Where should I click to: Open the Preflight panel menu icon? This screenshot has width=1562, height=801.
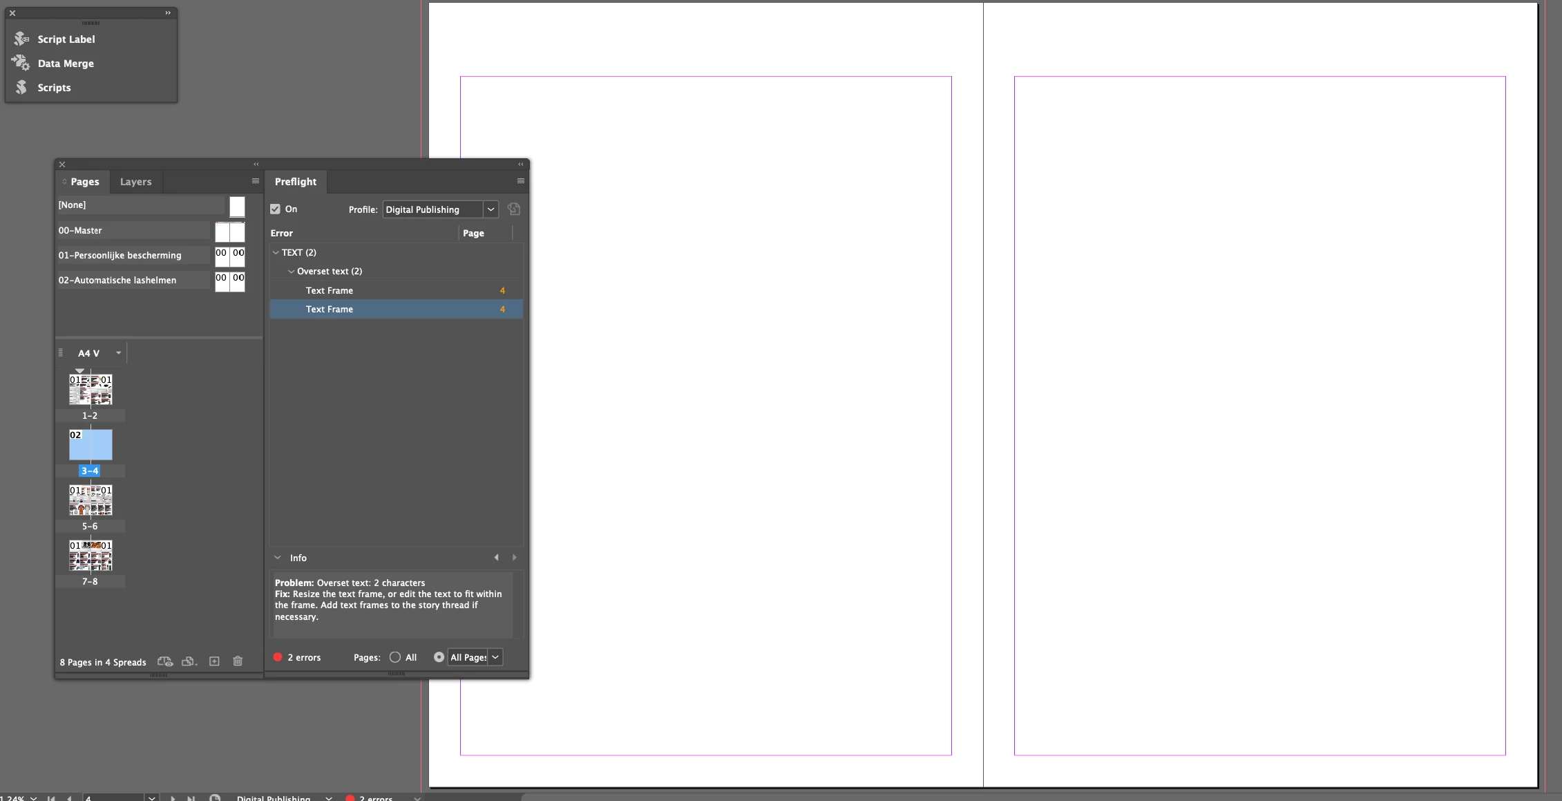tap(520, 181)
